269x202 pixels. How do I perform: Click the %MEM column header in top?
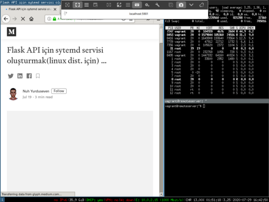pos(251,28)
